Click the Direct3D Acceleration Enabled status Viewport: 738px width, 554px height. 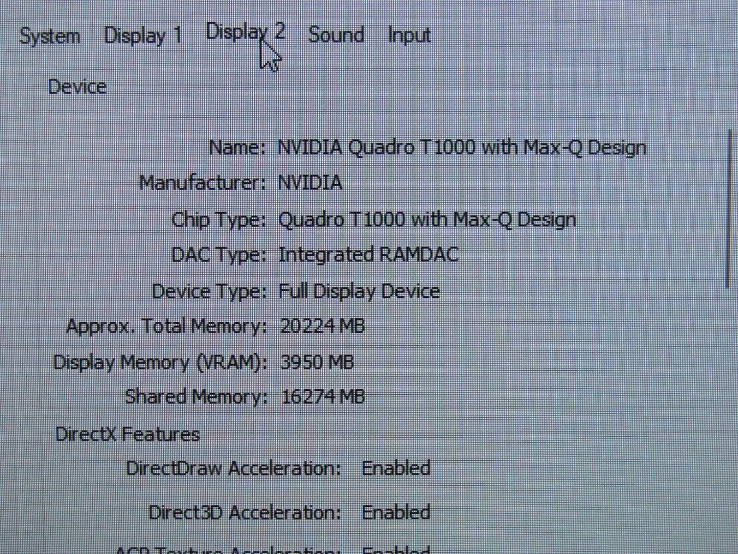tap(396, 512)
